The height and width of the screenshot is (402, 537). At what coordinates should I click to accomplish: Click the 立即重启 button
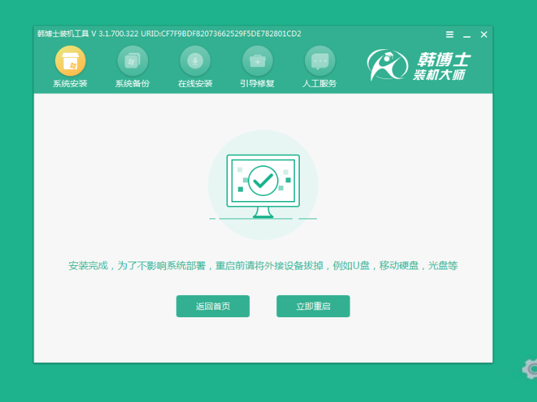(313, 306)
